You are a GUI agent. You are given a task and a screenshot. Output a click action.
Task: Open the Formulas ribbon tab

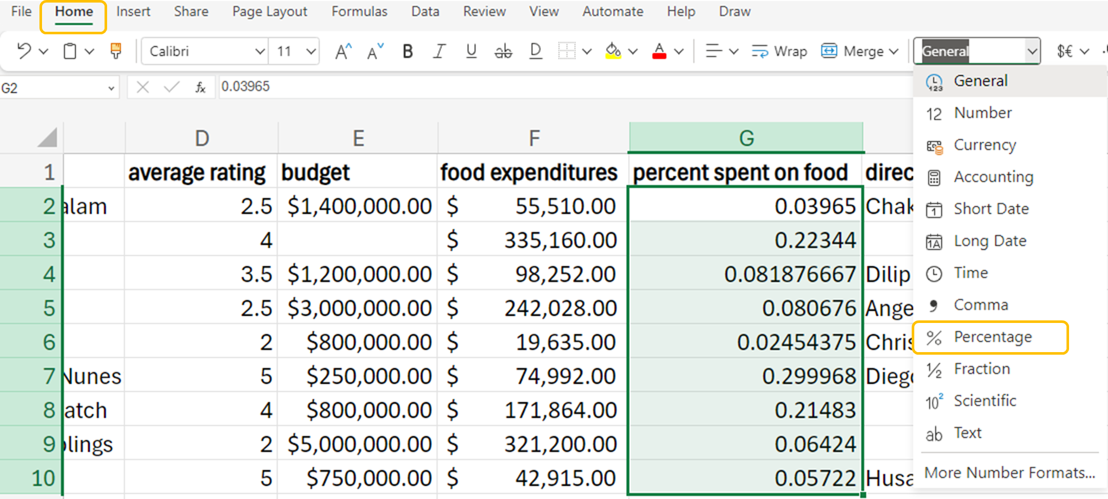tap(359, 11)
